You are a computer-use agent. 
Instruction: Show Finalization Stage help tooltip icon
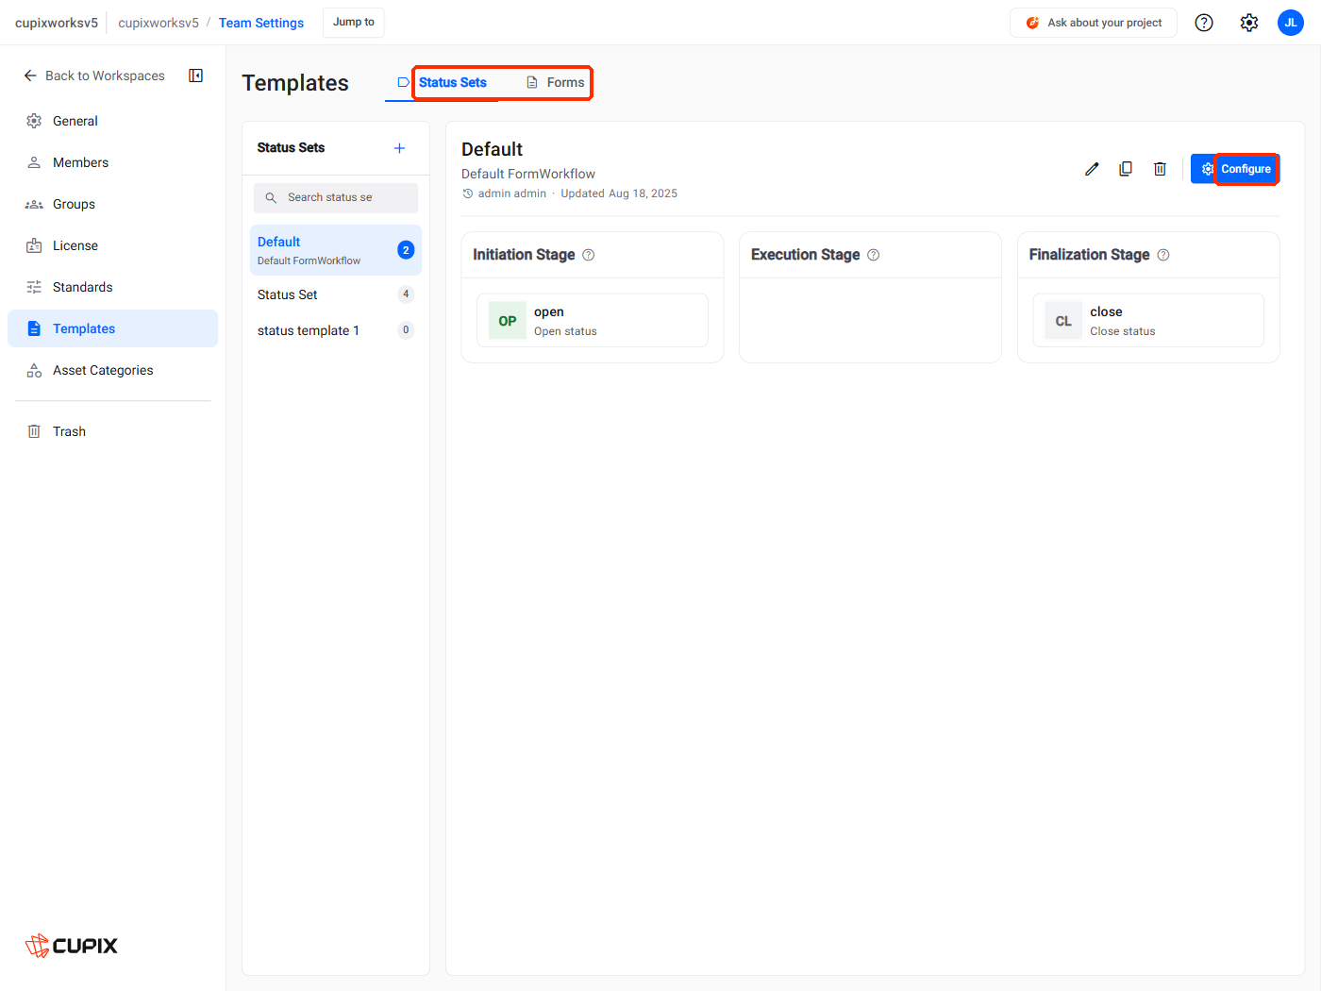1163,255
